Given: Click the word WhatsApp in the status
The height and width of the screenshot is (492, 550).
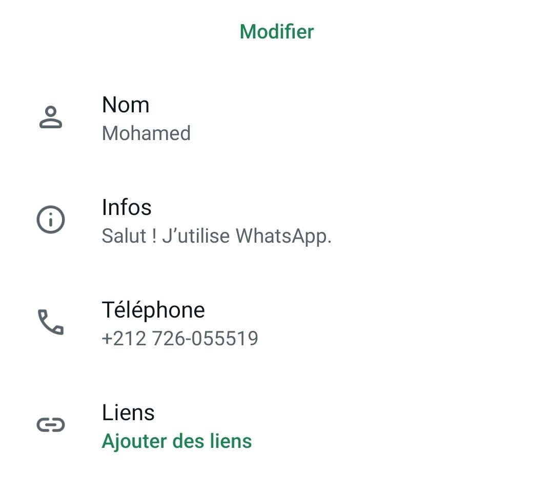Looking at the screenshot, I should (283, 236).
